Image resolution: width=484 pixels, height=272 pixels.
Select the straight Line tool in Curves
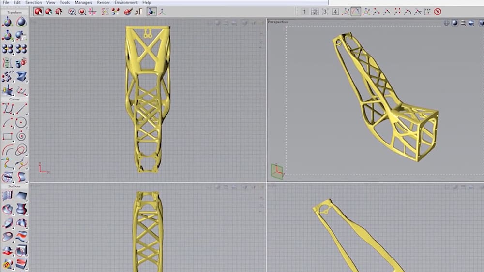[x=21, y=109]
